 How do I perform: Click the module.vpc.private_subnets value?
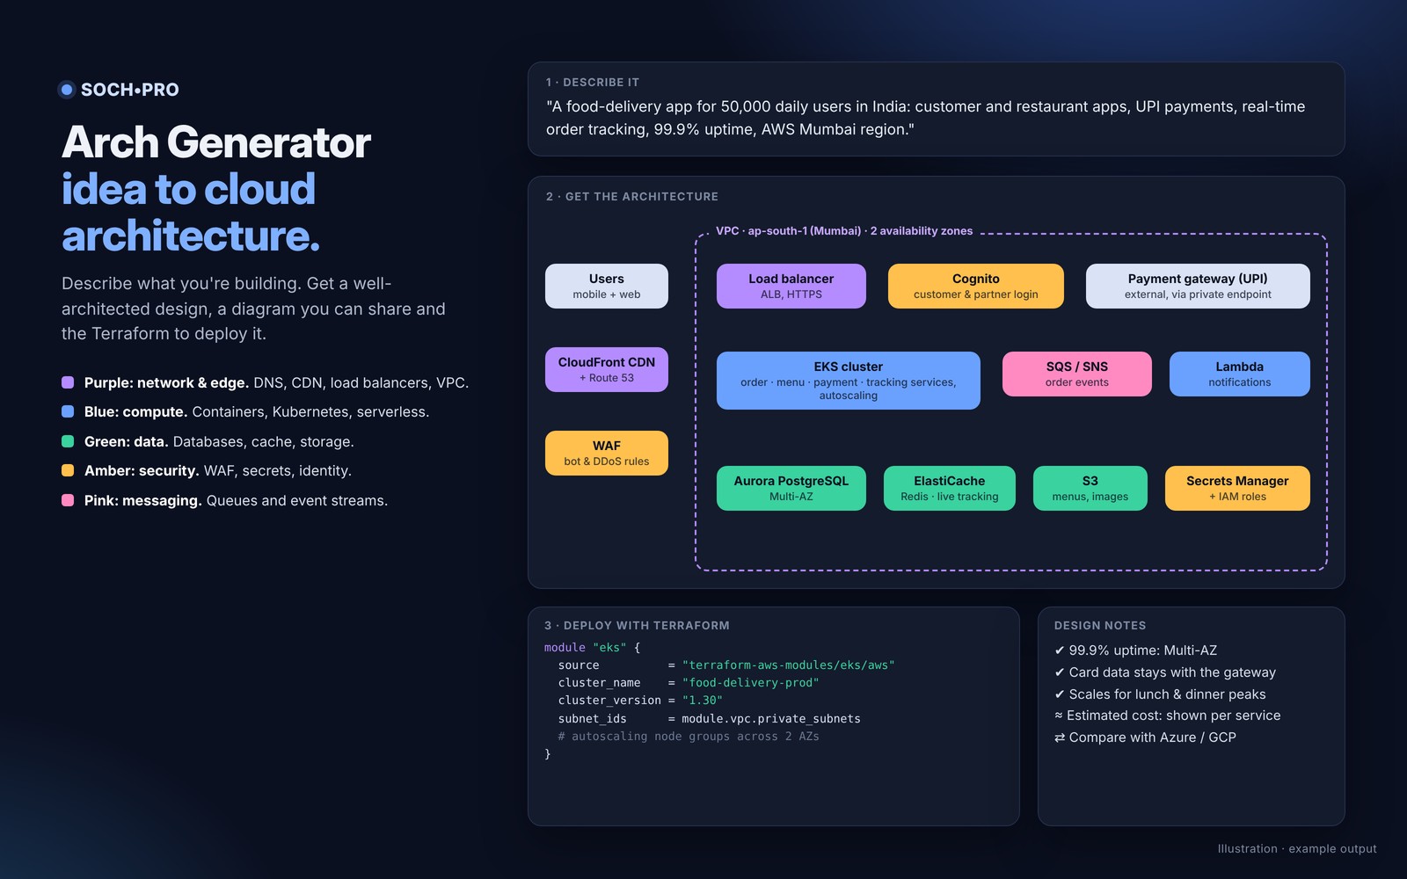pos(771,719)
